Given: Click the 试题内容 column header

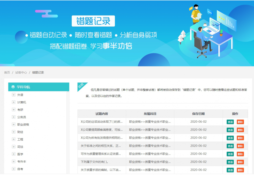Looking at the screenshot, I should tap(102, 114).
